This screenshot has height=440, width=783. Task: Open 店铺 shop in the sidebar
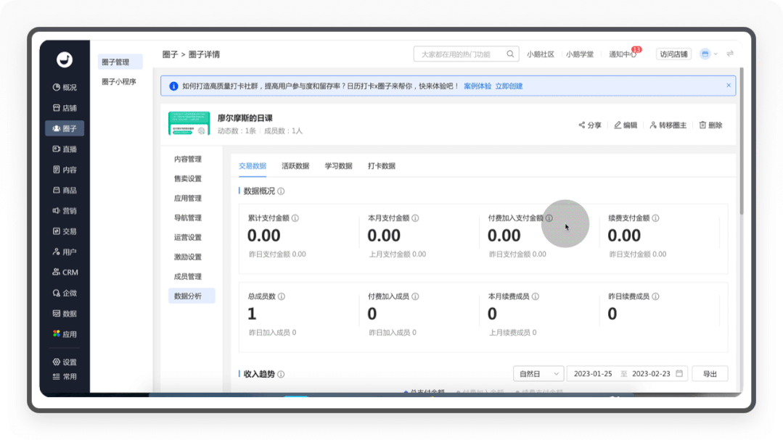tap(65, 108)
